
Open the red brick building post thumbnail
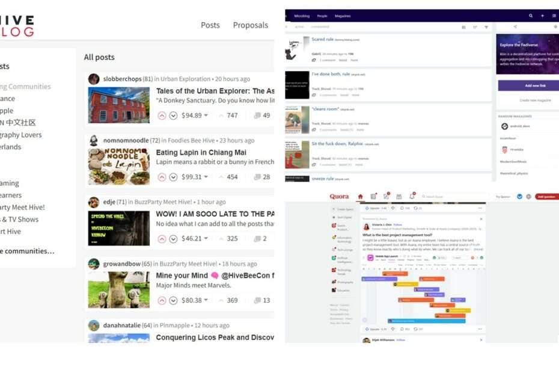[x=119, y=105]
